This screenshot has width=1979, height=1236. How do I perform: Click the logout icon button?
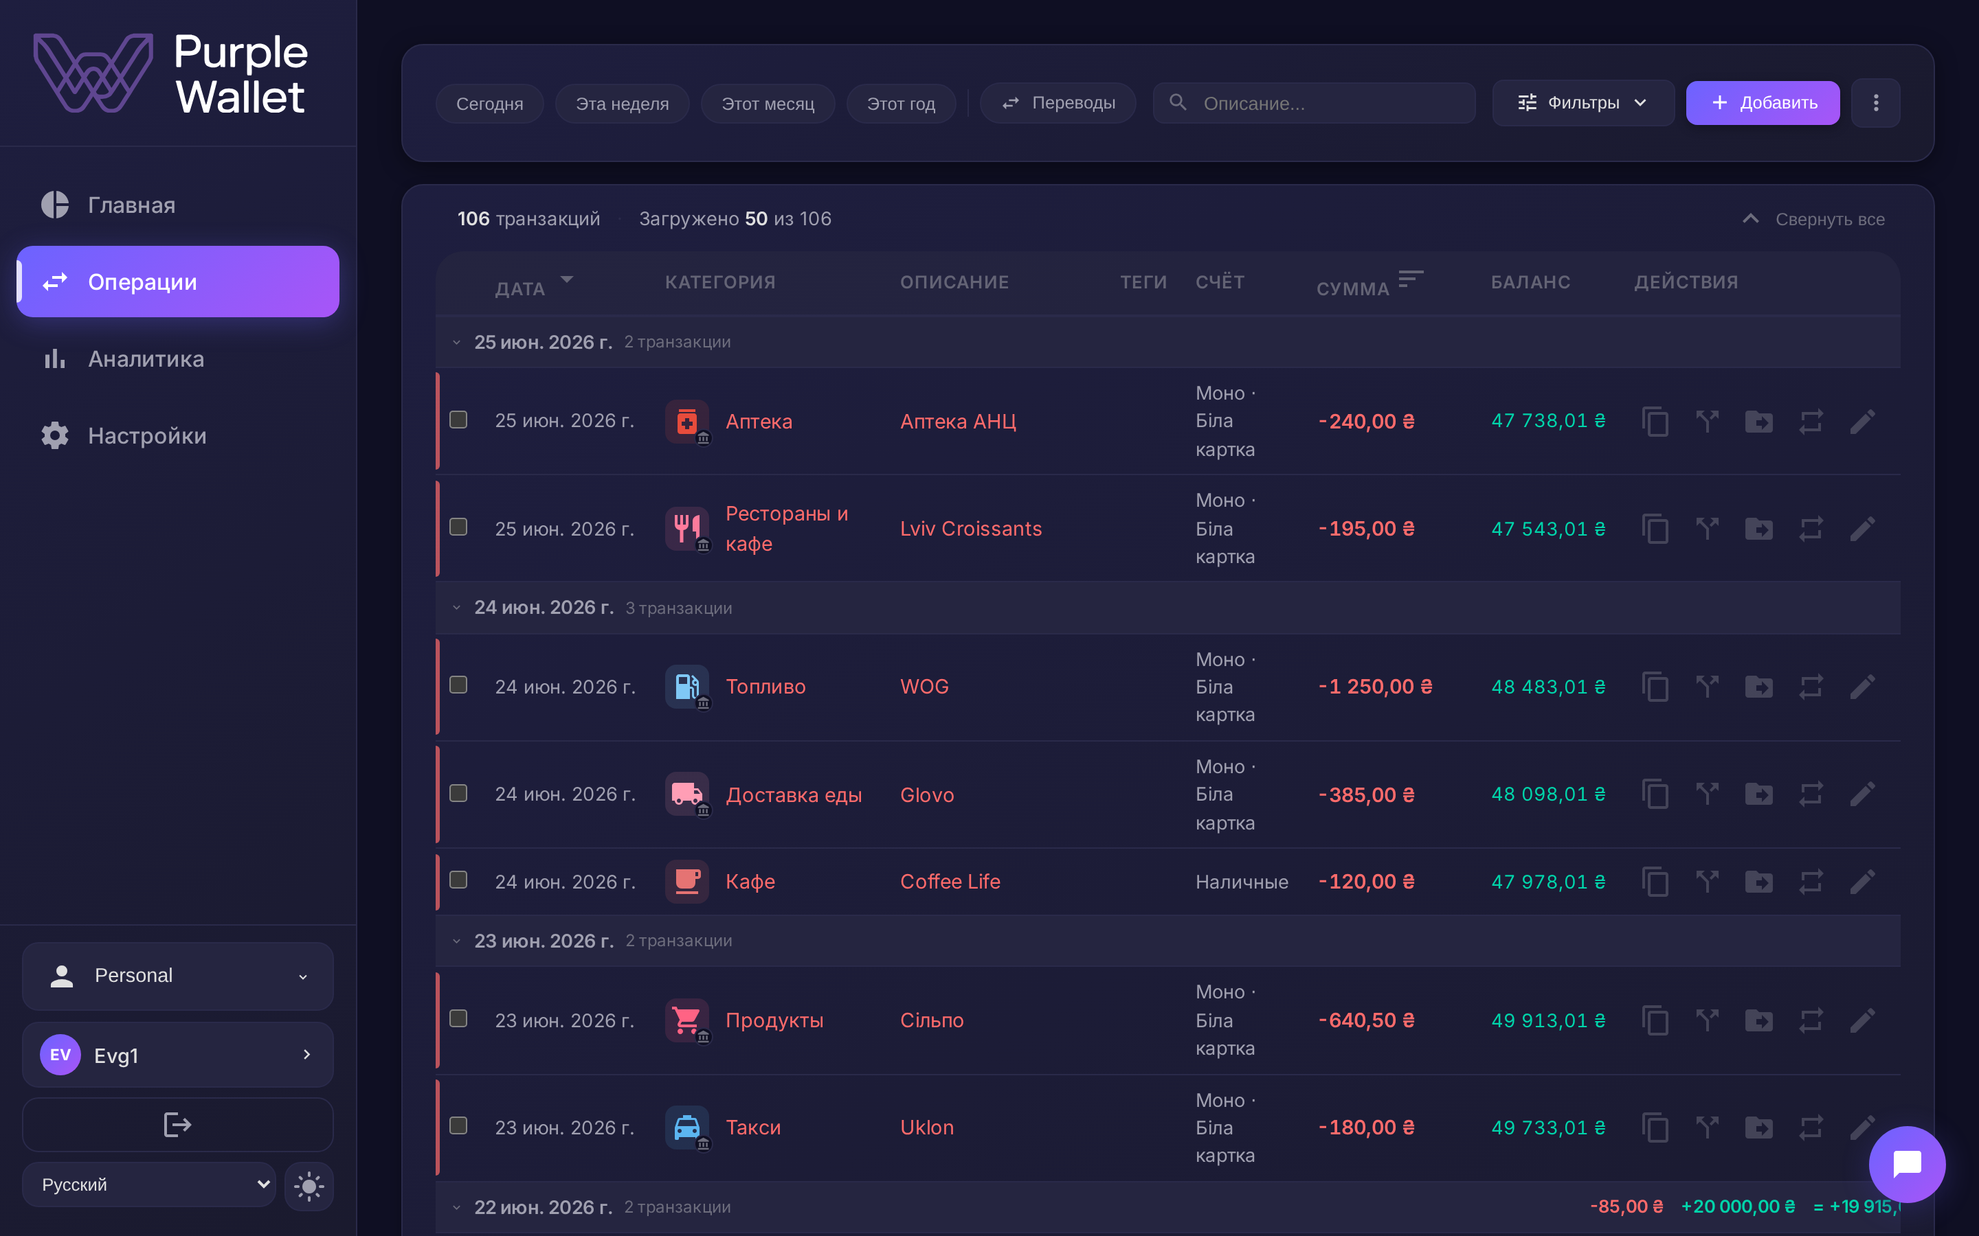click(x=177, y=1125)
